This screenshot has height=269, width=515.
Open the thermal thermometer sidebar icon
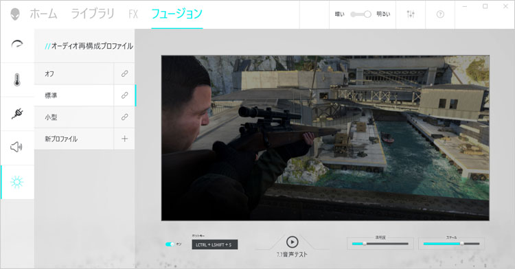coord(17,80)
